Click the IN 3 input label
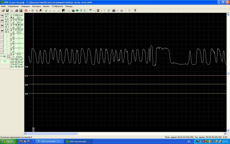230x144 pixels. pyautogui.click(x=7, y=27)
